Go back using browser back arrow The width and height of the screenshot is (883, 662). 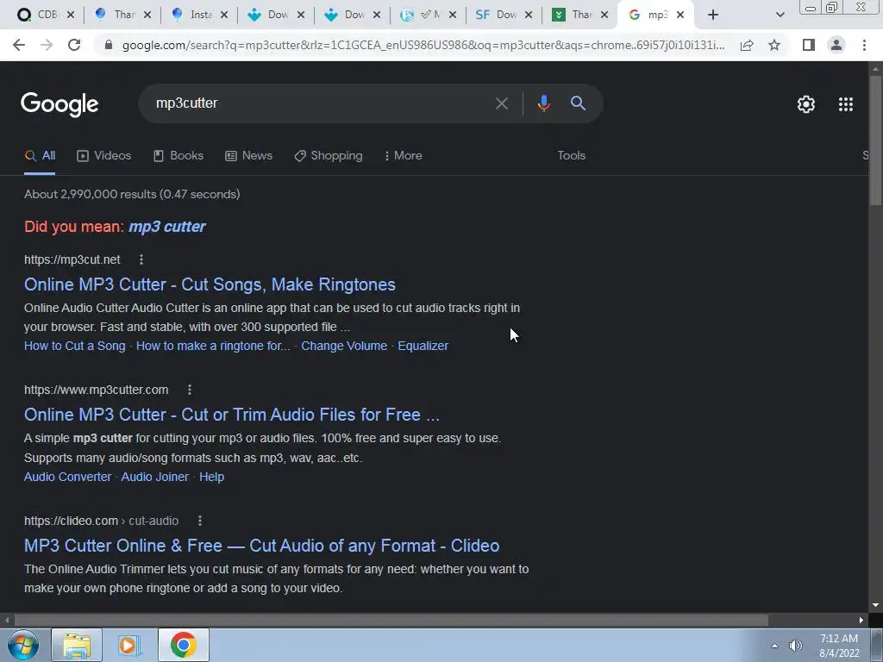pos(19,45)
